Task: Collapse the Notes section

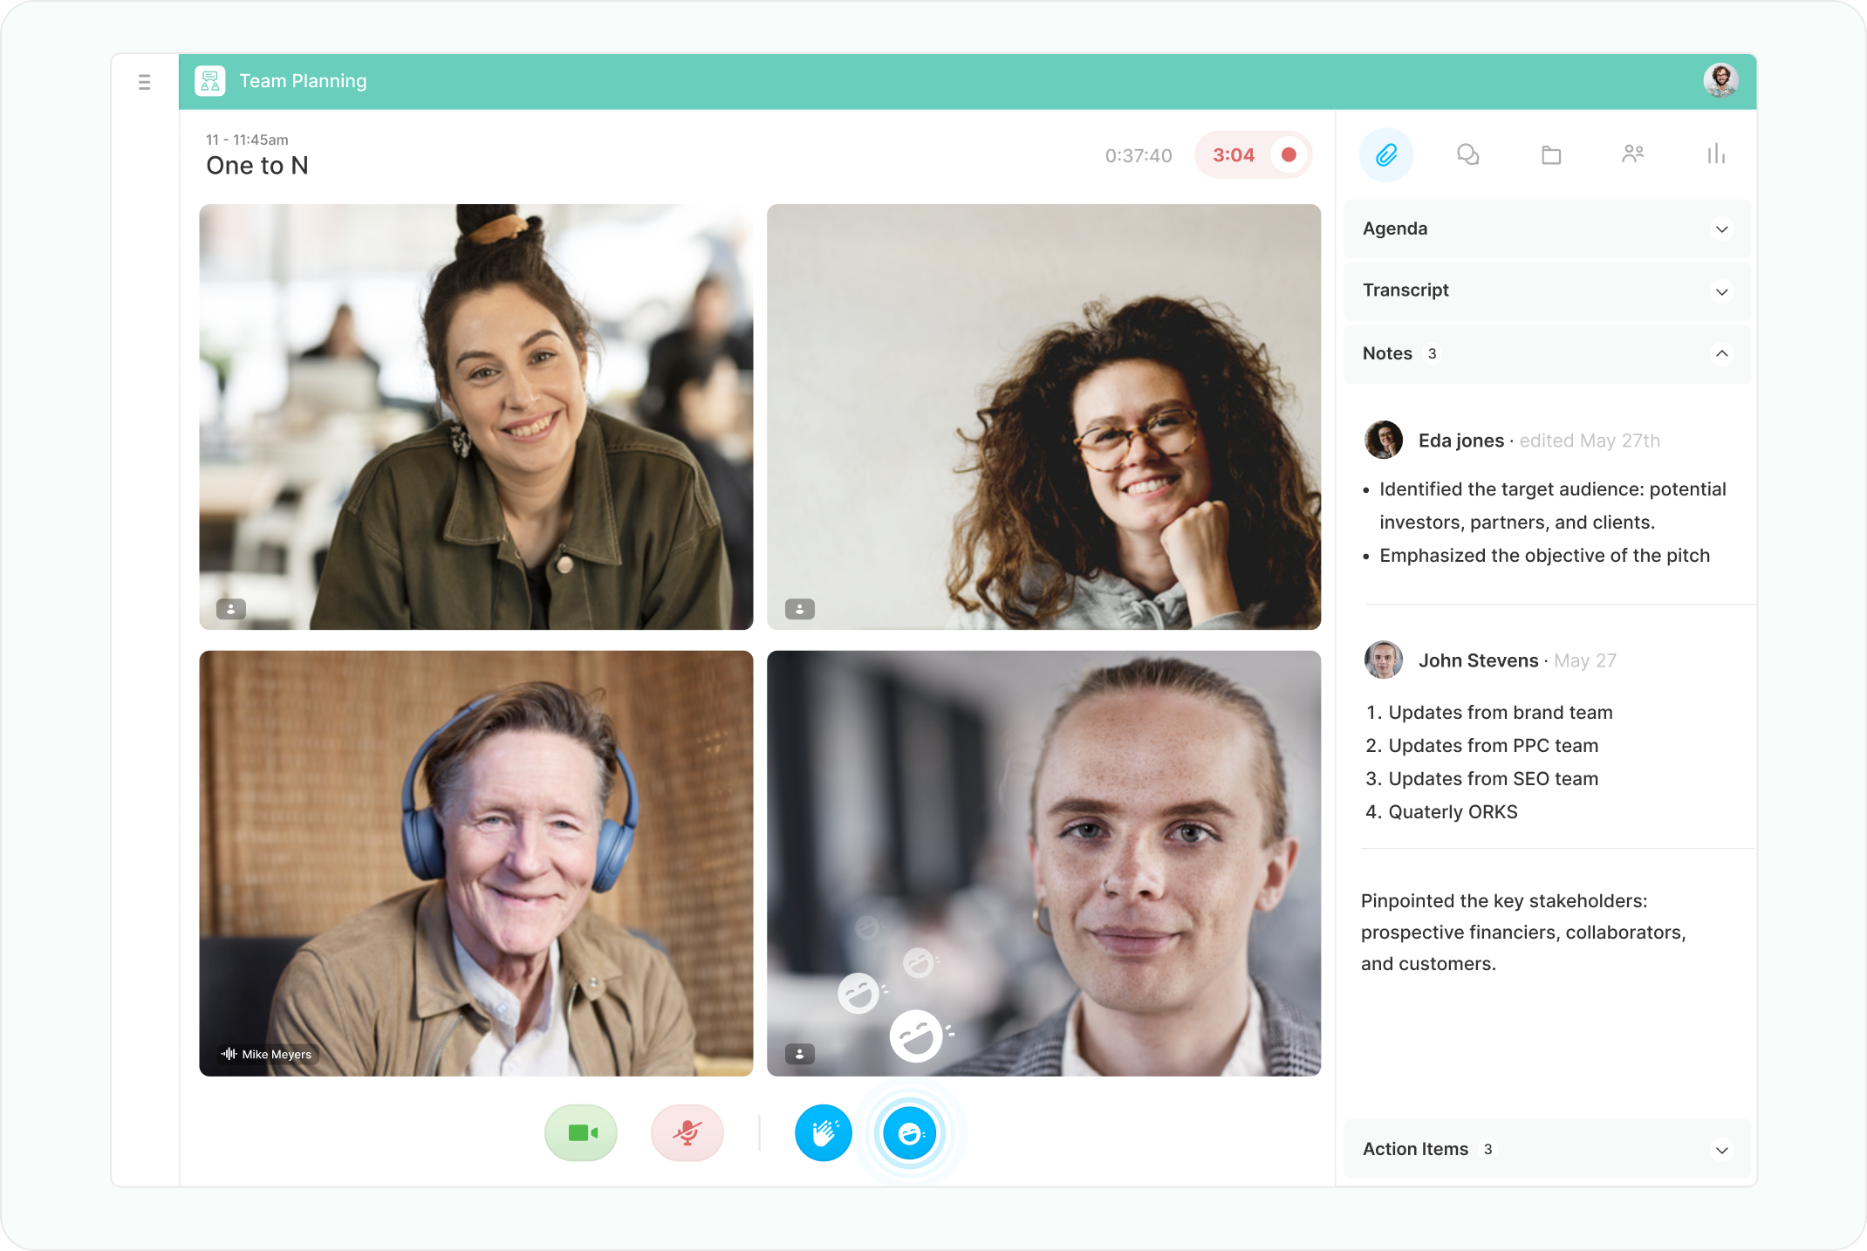Action: 1722,353
